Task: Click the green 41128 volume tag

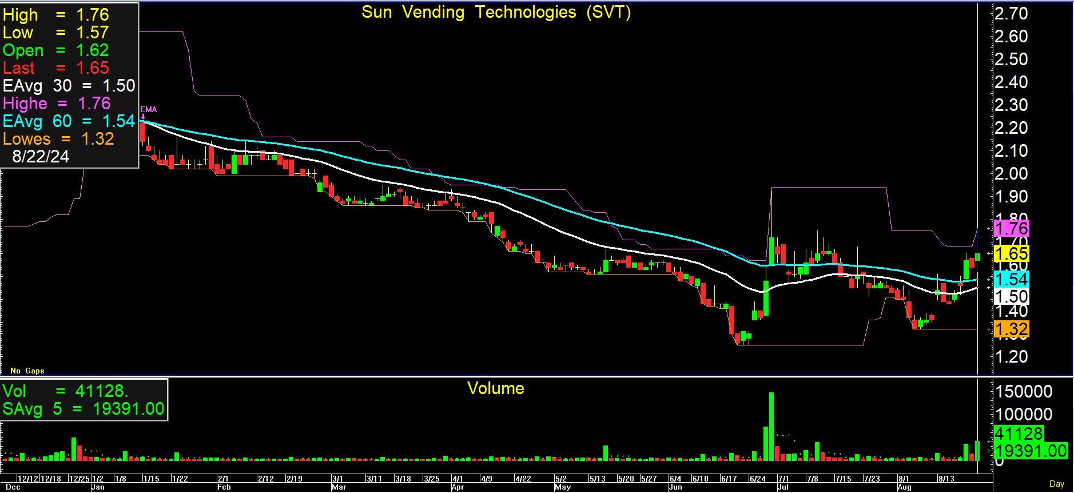Action: 1019,434
